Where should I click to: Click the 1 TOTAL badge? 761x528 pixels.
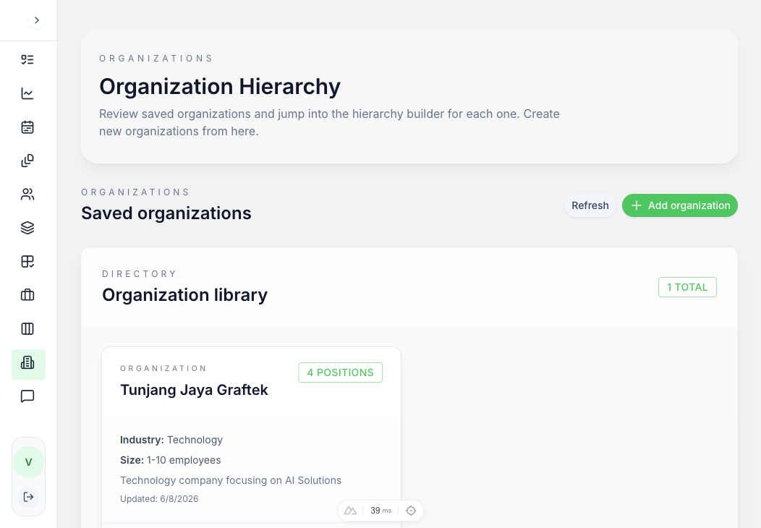click(x=687, y=287)
